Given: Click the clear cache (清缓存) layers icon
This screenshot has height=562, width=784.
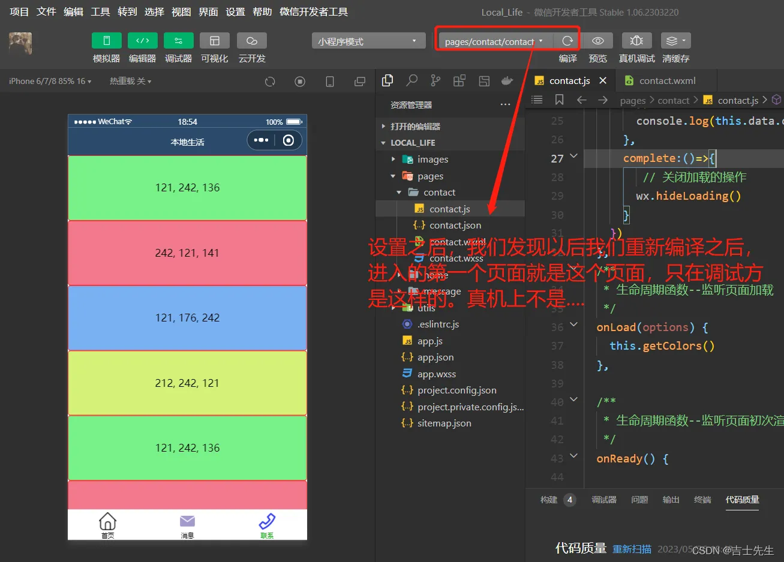Looking at the screenshot, I should (x=675, y=41).
